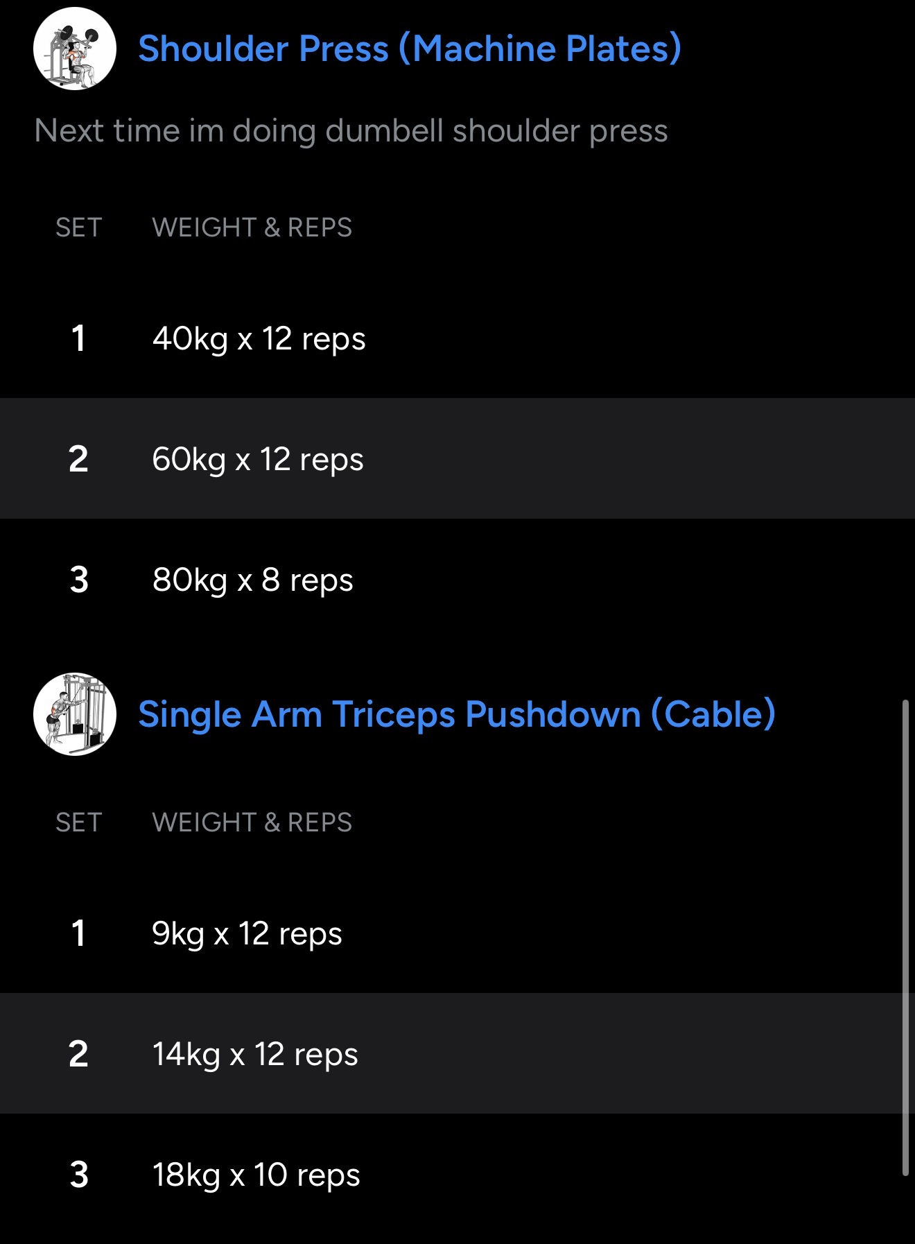
Task: Tap WEIGHT & REPS header under Triceps Pushdown
Action: 252,822
